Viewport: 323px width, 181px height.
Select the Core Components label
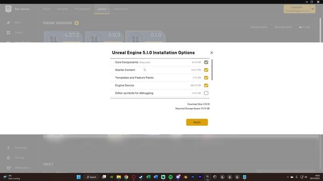coord(127,62)
